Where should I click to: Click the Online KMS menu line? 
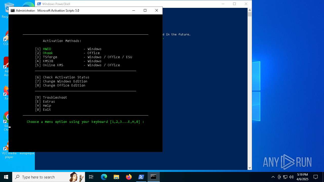[77, 65]
